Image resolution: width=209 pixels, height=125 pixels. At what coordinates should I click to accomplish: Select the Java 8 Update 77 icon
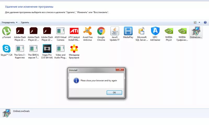114,31
